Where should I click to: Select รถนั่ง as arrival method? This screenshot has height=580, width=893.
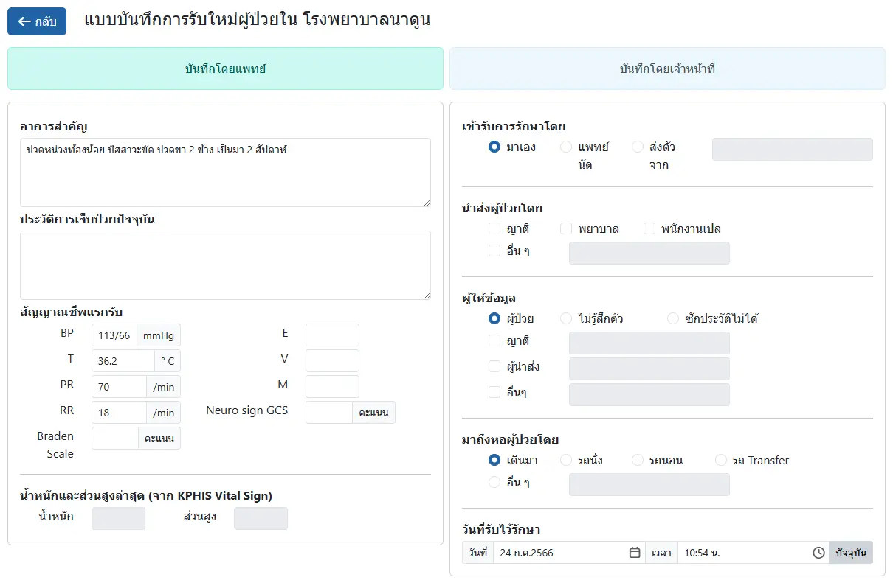pos(566,461)
